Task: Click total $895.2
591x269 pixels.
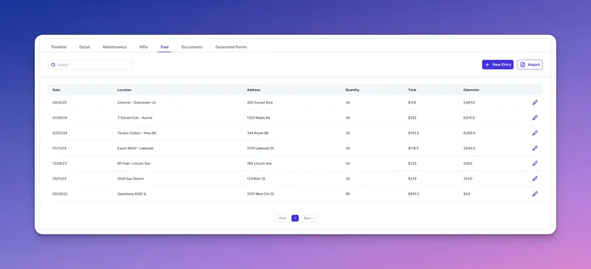Action: point(414,194)
